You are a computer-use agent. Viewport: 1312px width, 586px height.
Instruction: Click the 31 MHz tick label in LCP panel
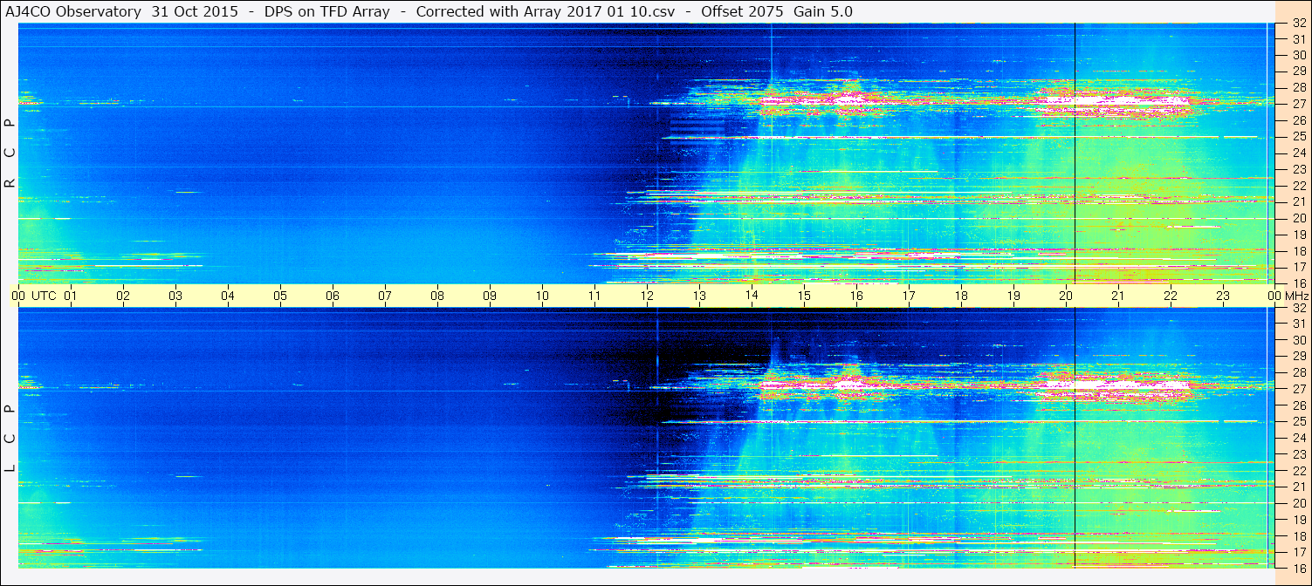[1298, 324]
